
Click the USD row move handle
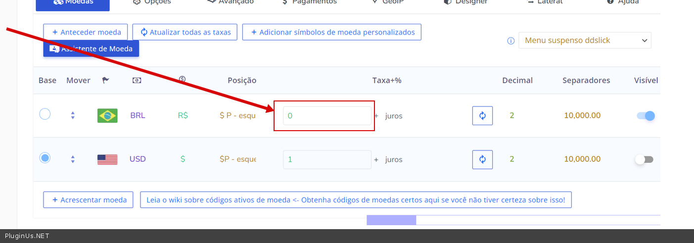(x=73, y=159)
